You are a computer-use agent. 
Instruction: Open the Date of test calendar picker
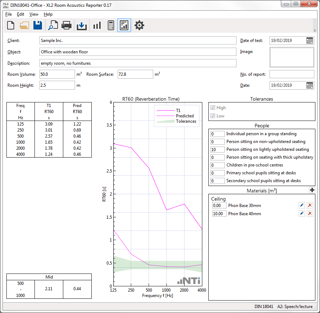[310, 41]
